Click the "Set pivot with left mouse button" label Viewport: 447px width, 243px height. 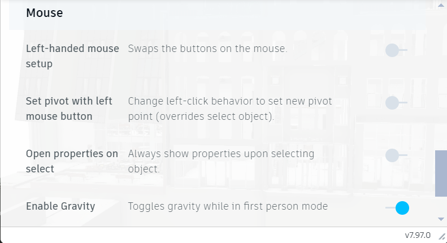click(x=69, y=109)
